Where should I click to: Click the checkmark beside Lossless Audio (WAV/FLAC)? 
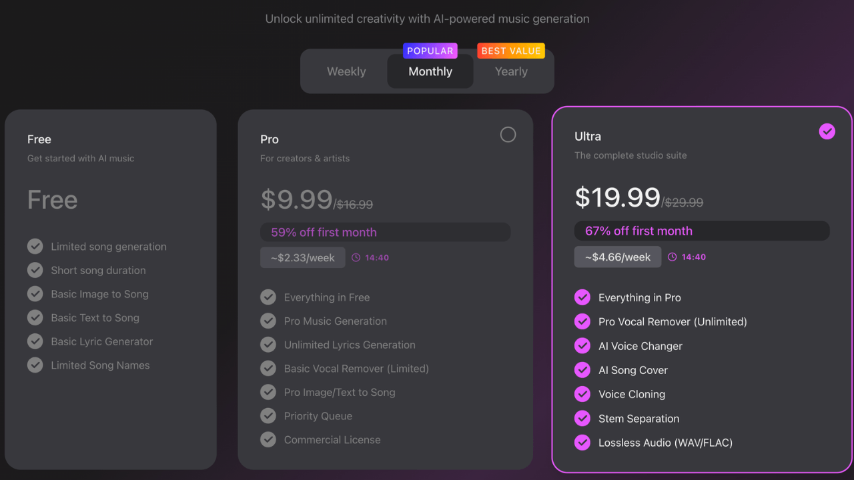coord(582,443)
